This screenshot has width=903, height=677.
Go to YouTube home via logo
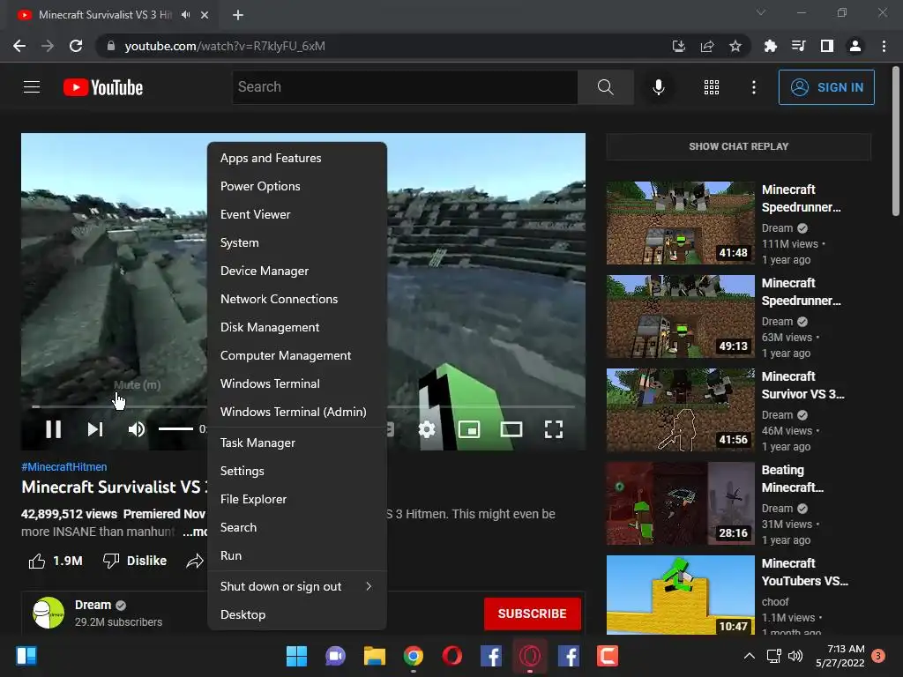click(x=103, y=87)
